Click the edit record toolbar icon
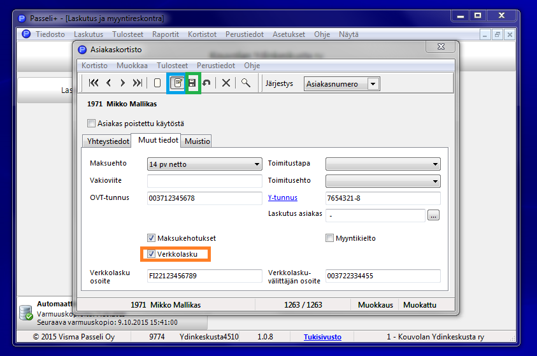The width and height of the screenshot is (537, 356). 177,83
